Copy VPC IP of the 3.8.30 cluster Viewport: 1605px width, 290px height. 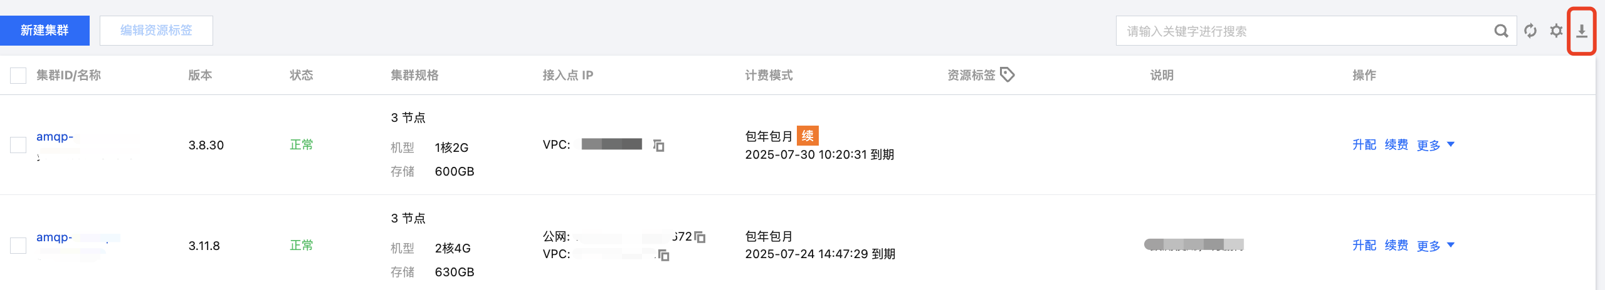click(x=658, y=146)
